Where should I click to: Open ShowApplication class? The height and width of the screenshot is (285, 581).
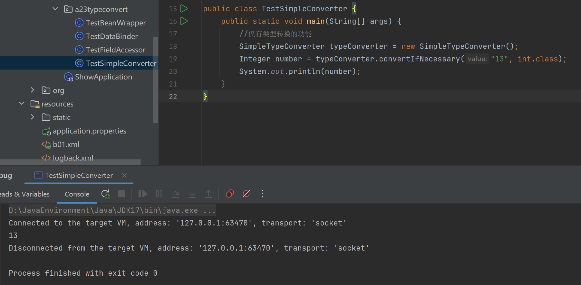pos(103,77)
